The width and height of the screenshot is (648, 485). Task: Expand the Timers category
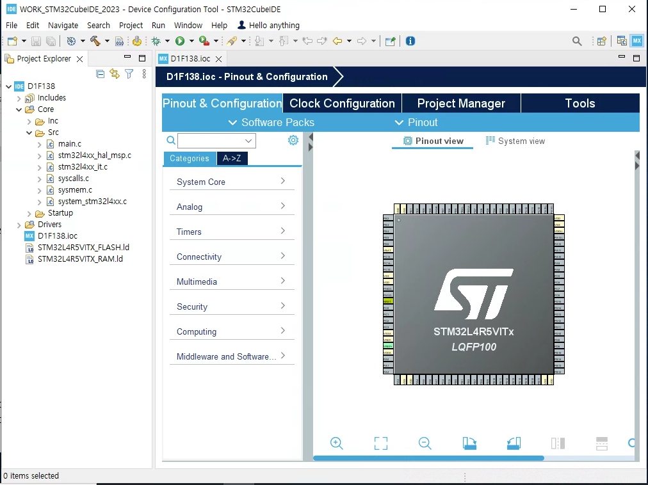click(x=232, y=232)
